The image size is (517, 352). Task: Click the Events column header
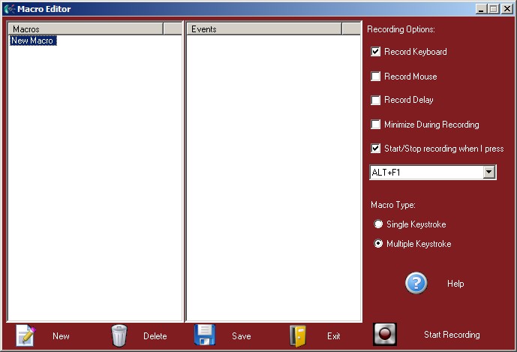(x=263, y=29)
